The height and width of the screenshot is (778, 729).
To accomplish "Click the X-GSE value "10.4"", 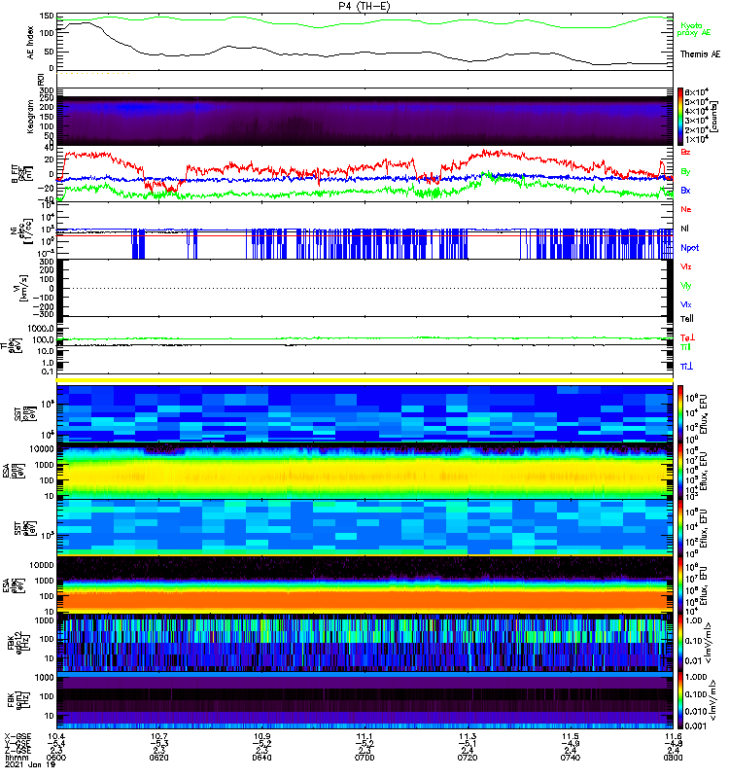I will pos(56,736).
